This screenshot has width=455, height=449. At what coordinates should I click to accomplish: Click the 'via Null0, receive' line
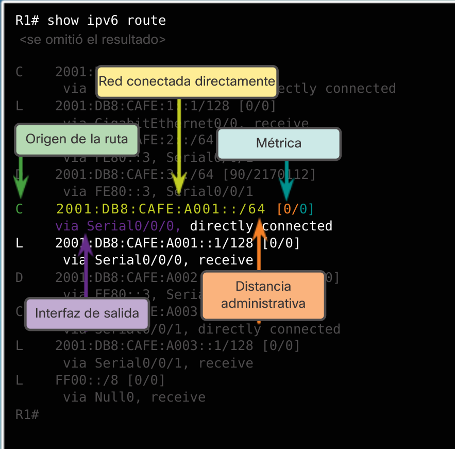[134, 397]
